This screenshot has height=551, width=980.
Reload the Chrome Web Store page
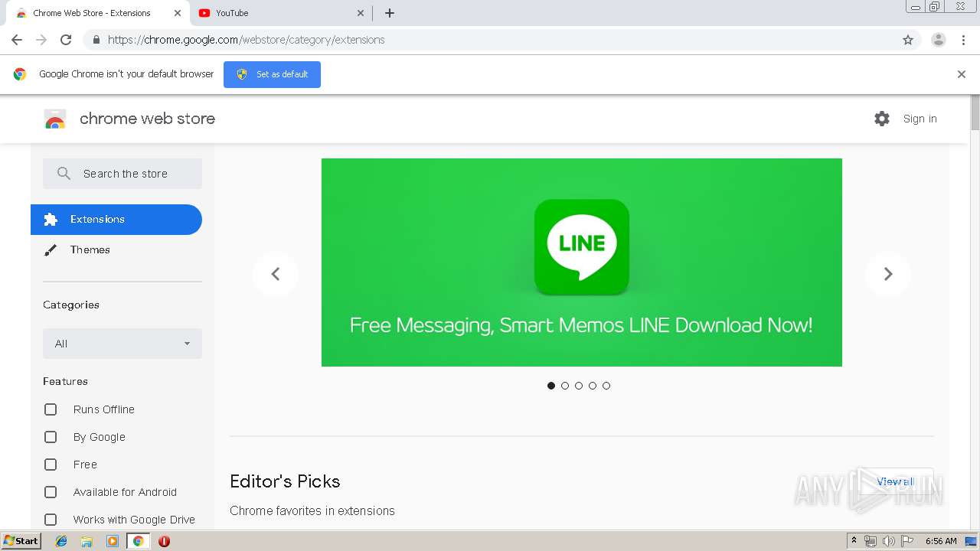(x=66, y=40)
